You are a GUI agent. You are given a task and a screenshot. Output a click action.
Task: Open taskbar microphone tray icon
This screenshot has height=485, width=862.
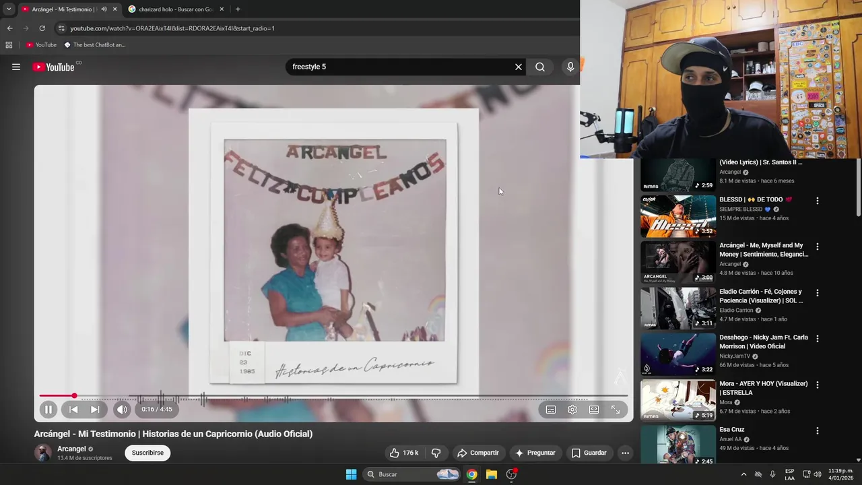click(772, 474)
